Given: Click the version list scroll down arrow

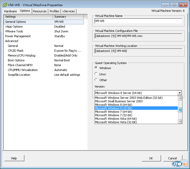Looking at the screenshot, I should tap(180, 121).
